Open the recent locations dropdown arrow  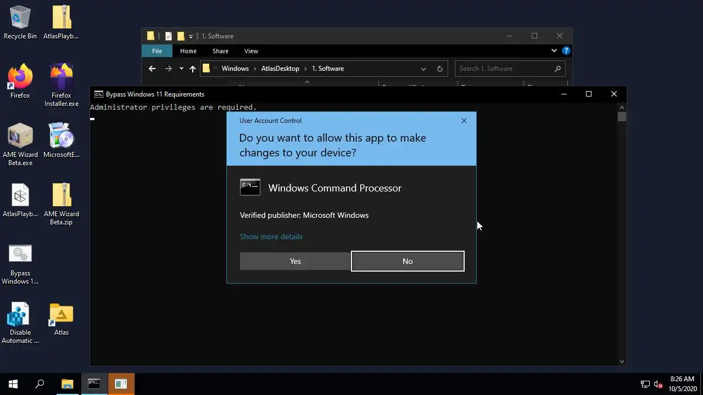tap(181, 69)
